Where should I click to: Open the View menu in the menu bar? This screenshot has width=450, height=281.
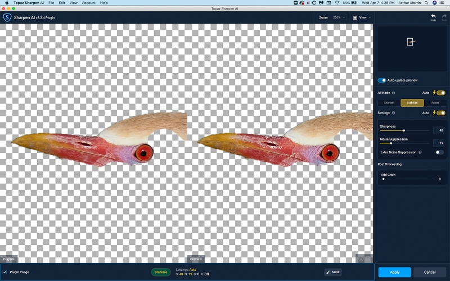(74, 3)
